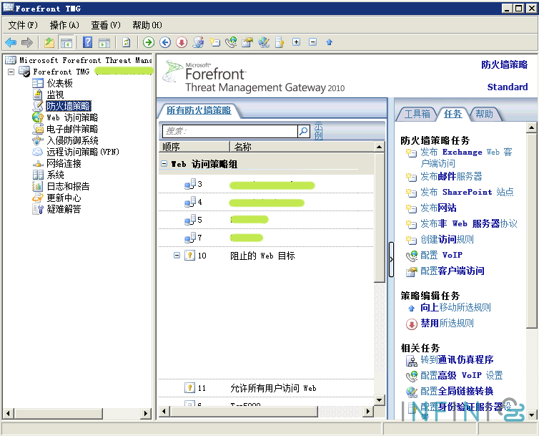Click the 配置 VoIP task link
Image resolution: width=539 pixels, height=436 pixels.
441,255
